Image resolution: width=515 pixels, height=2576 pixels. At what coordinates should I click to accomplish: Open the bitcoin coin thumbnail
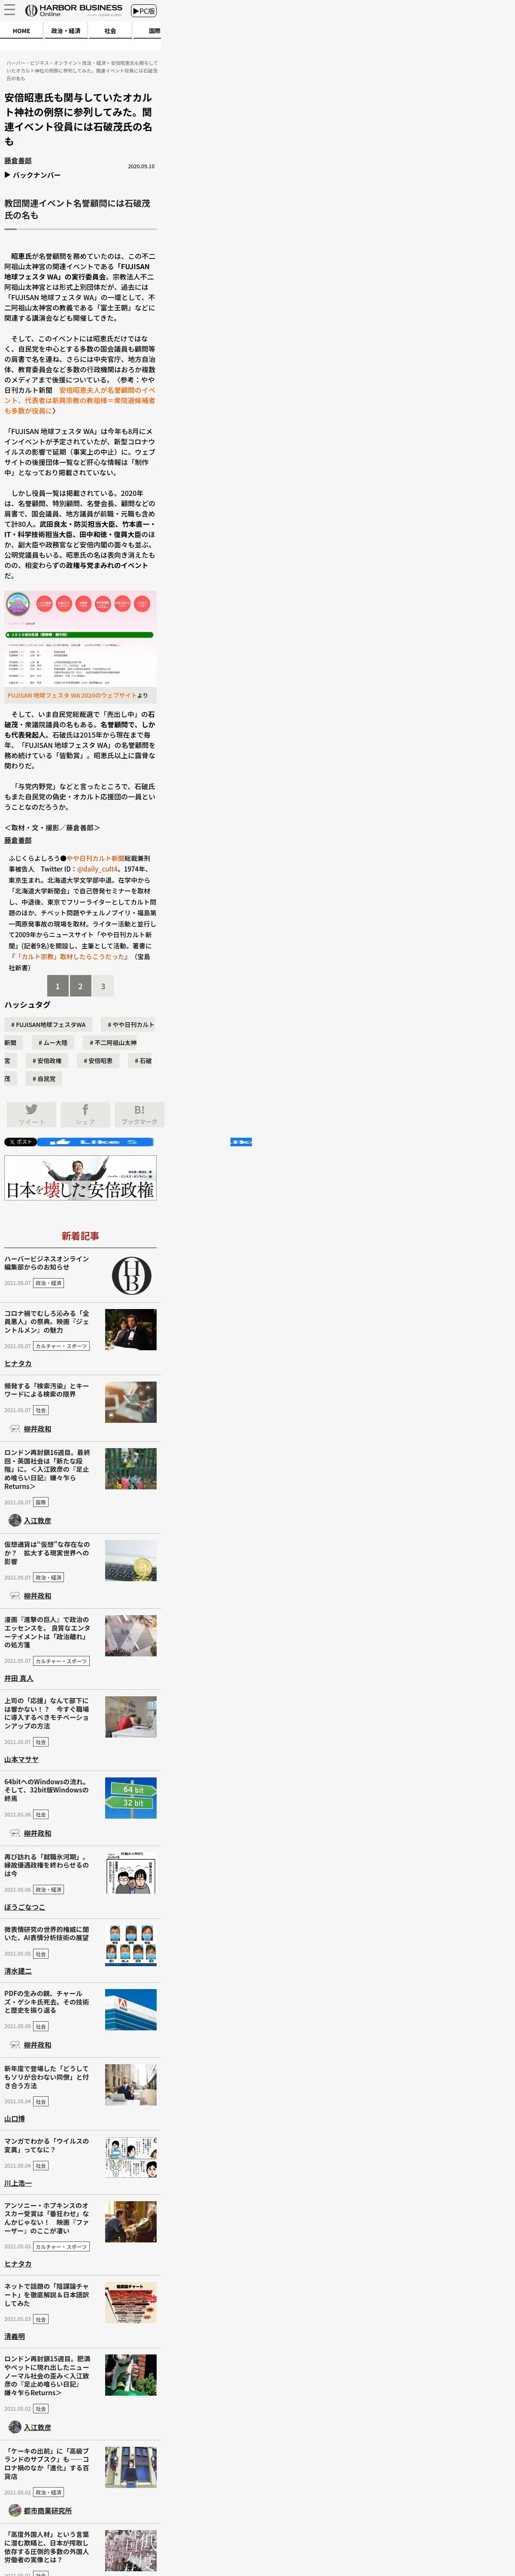(131, 1560)
